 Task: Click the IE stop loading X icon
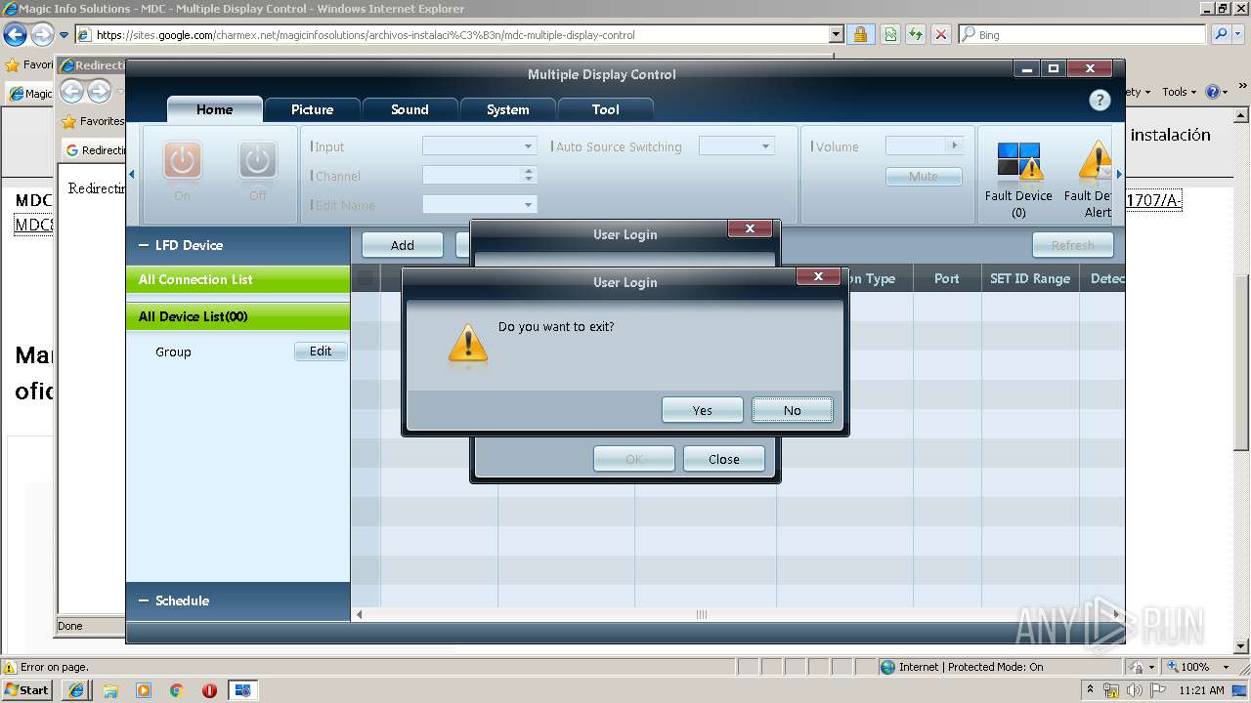pyautogui.click(x=940, y=34)
